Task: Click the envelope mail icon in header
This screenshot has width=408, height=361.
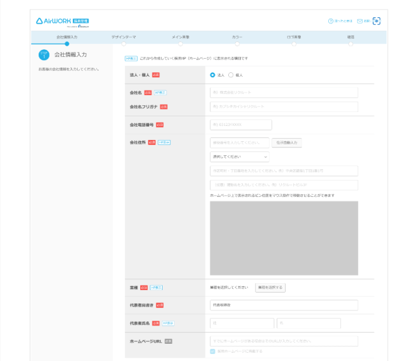Action: [x=360, y=21]
